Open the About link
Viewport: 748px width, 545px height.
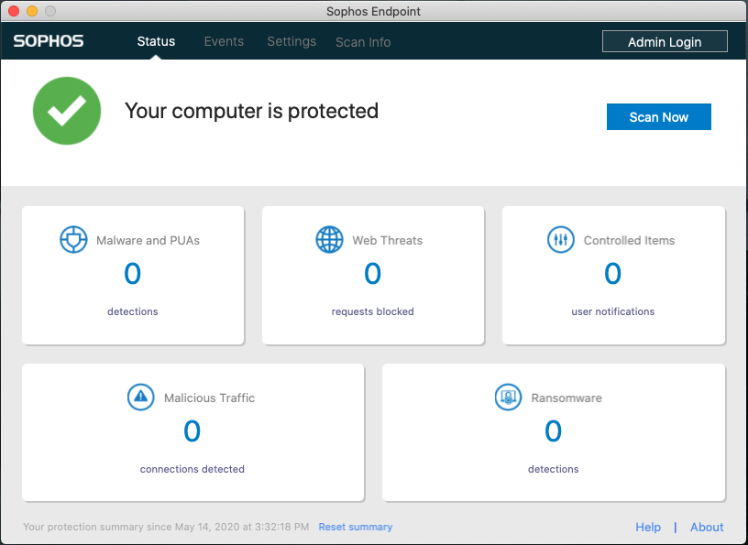click(x=707, y=527)
